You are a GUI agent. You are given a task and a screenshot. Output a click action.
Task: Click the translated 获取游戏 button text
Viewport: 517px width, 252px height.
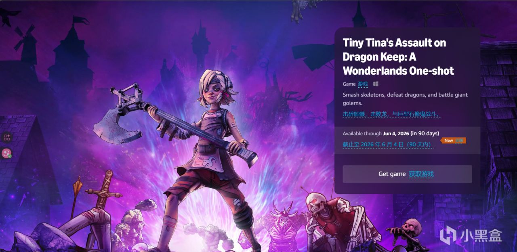tap(421, 174)
